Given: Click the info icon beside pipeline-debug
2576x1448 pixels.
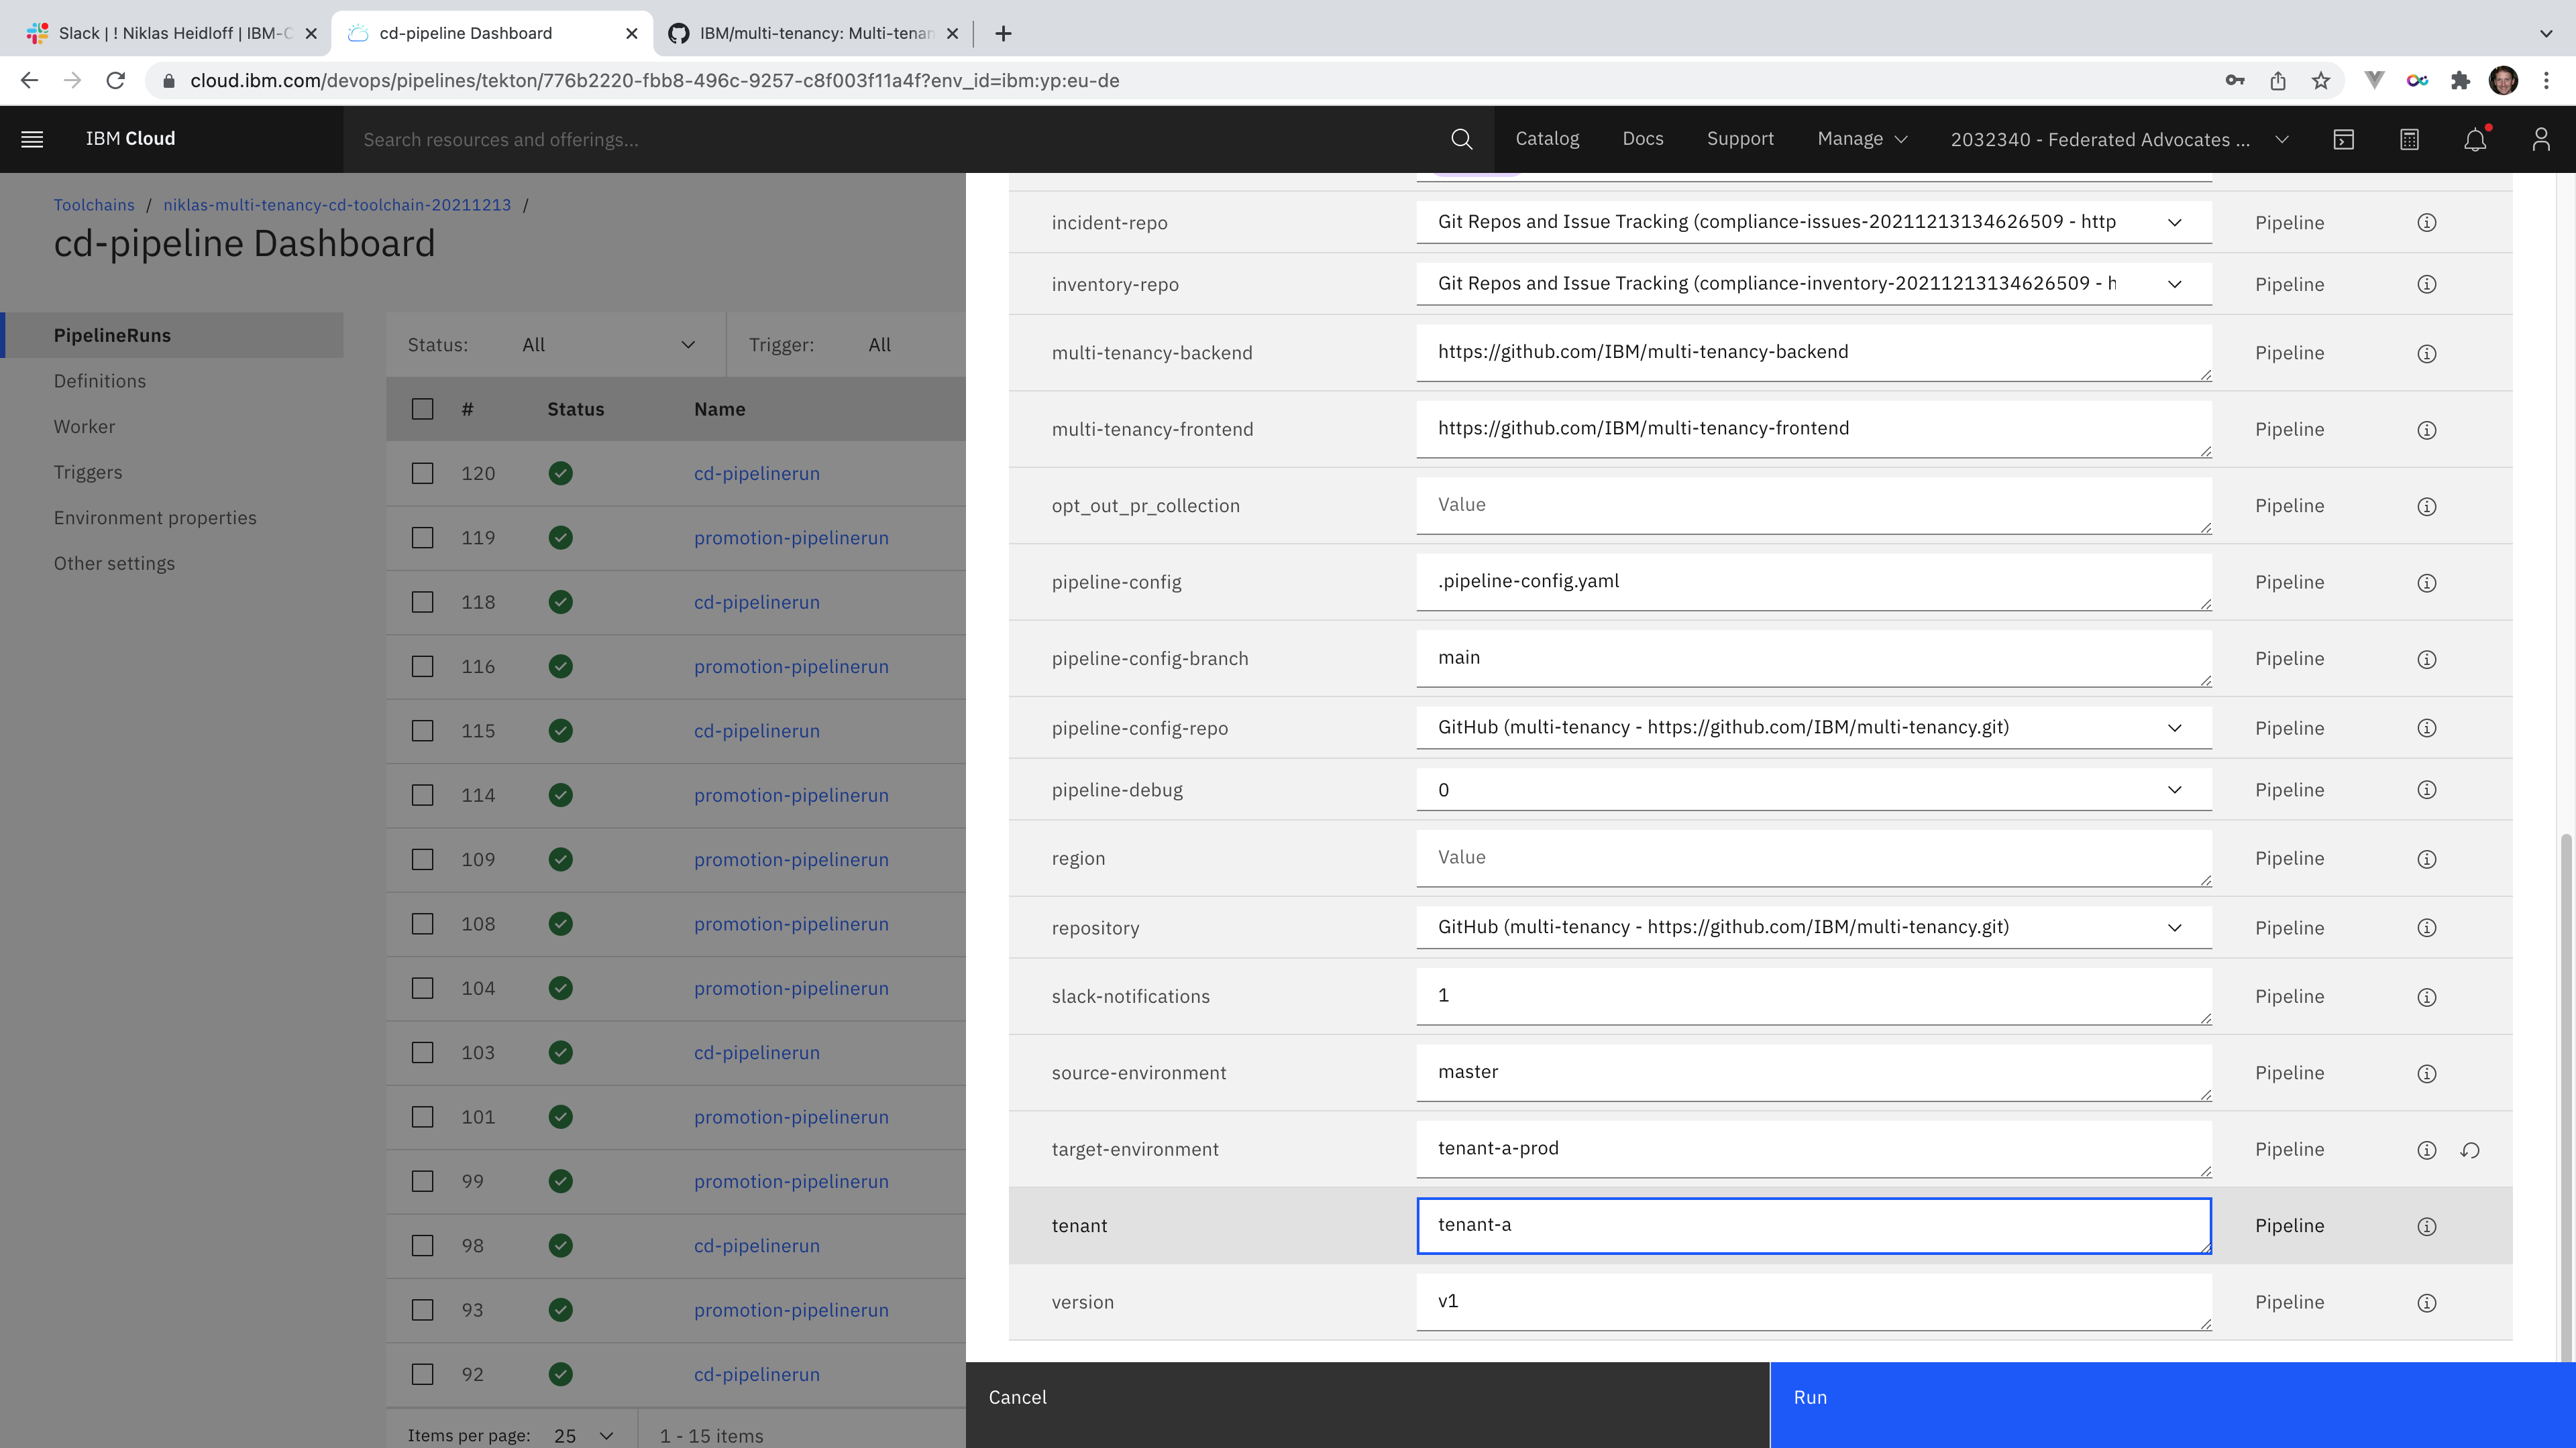Looking at the screenshot, I should (x=2426, y=790).
